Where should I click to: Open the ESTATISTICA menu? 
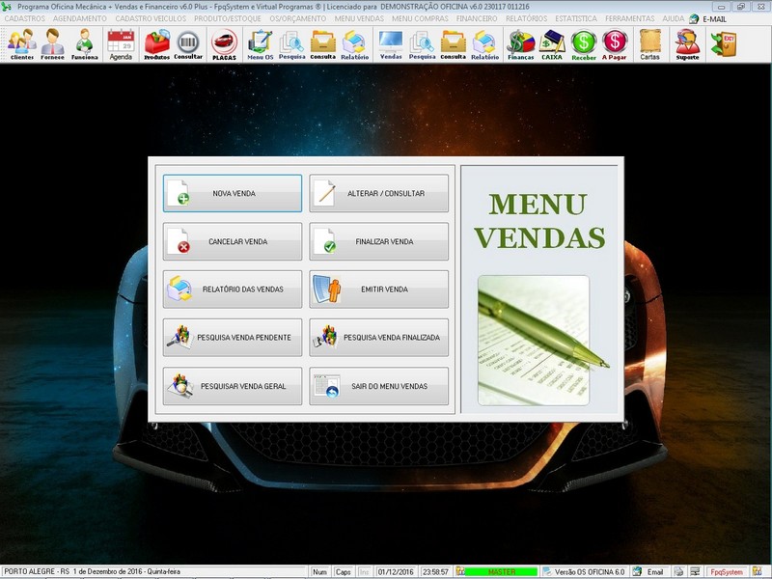pos(576,18)
